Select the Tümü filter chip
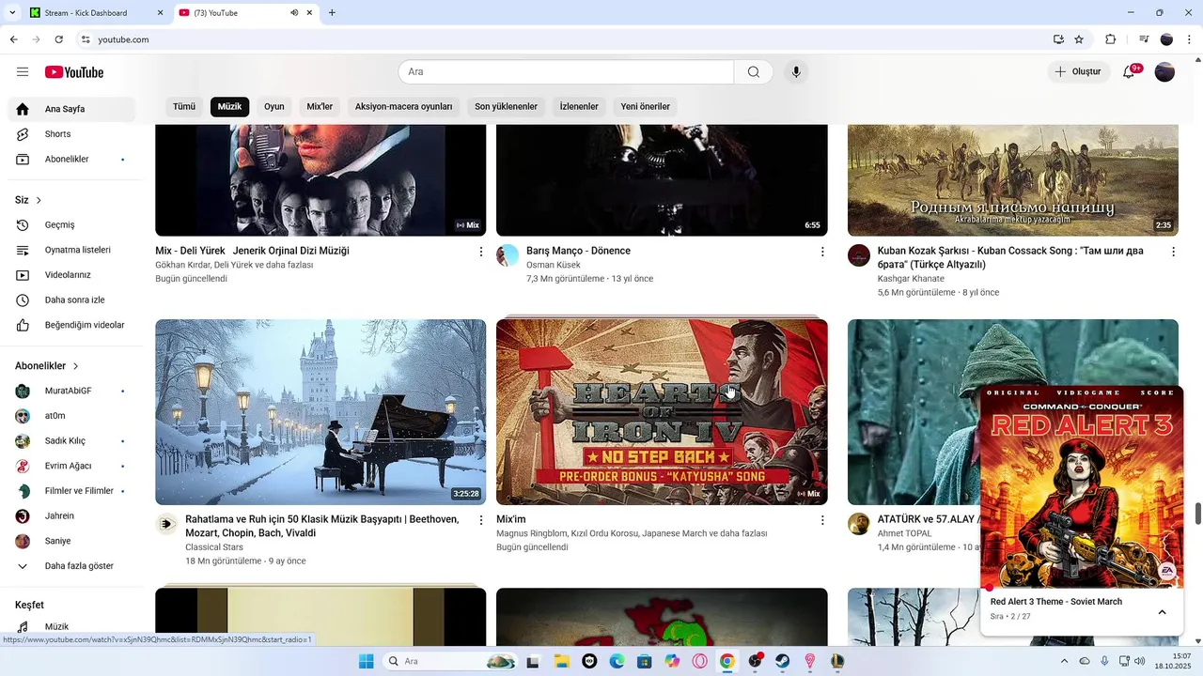 pyautogui.click(x=184, y=107)
